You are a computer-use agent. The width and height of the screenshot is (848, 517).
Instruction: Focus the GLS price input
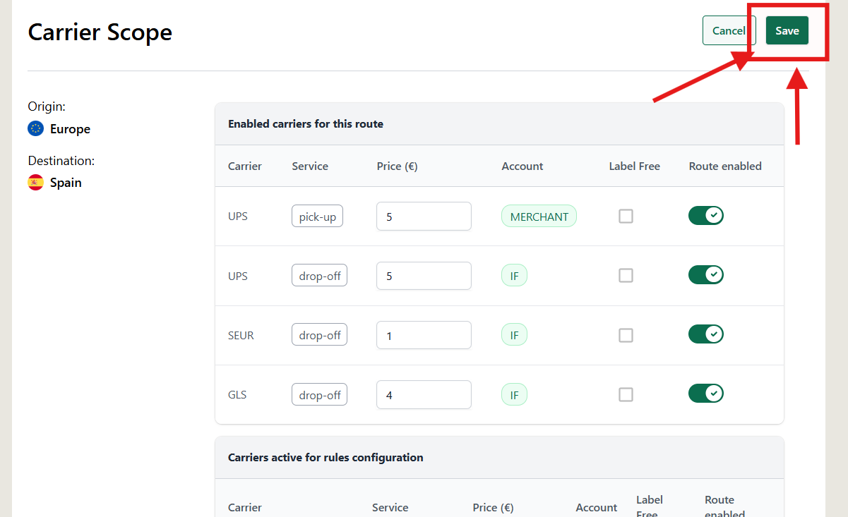[424, 394]
